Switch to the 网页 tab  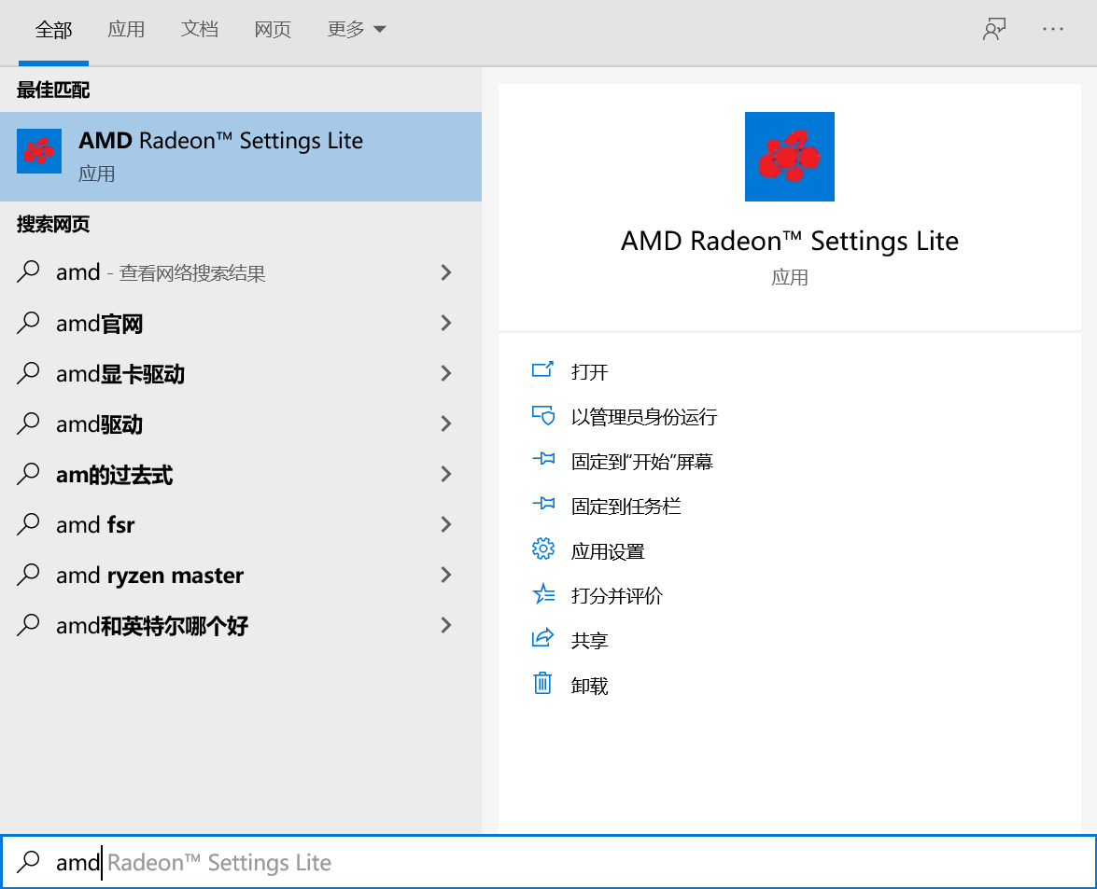273,29
